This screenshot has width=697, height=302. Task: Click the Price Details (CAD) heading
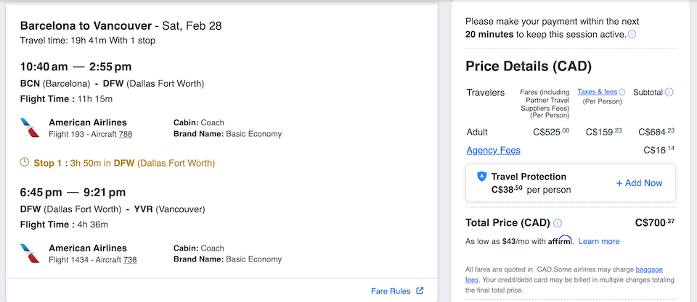529,67
